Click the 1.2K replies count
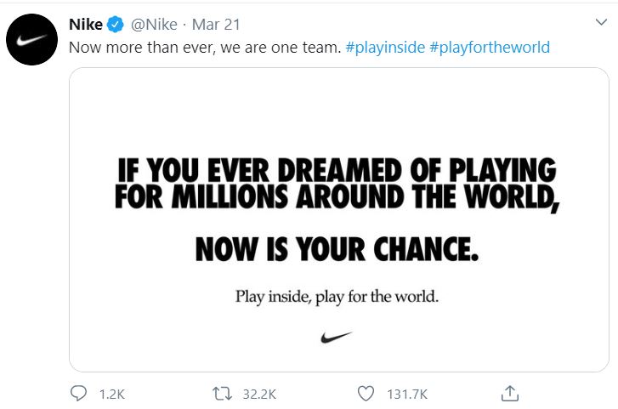This screenshot has height=409, width=618. click(x=112, y=394)
